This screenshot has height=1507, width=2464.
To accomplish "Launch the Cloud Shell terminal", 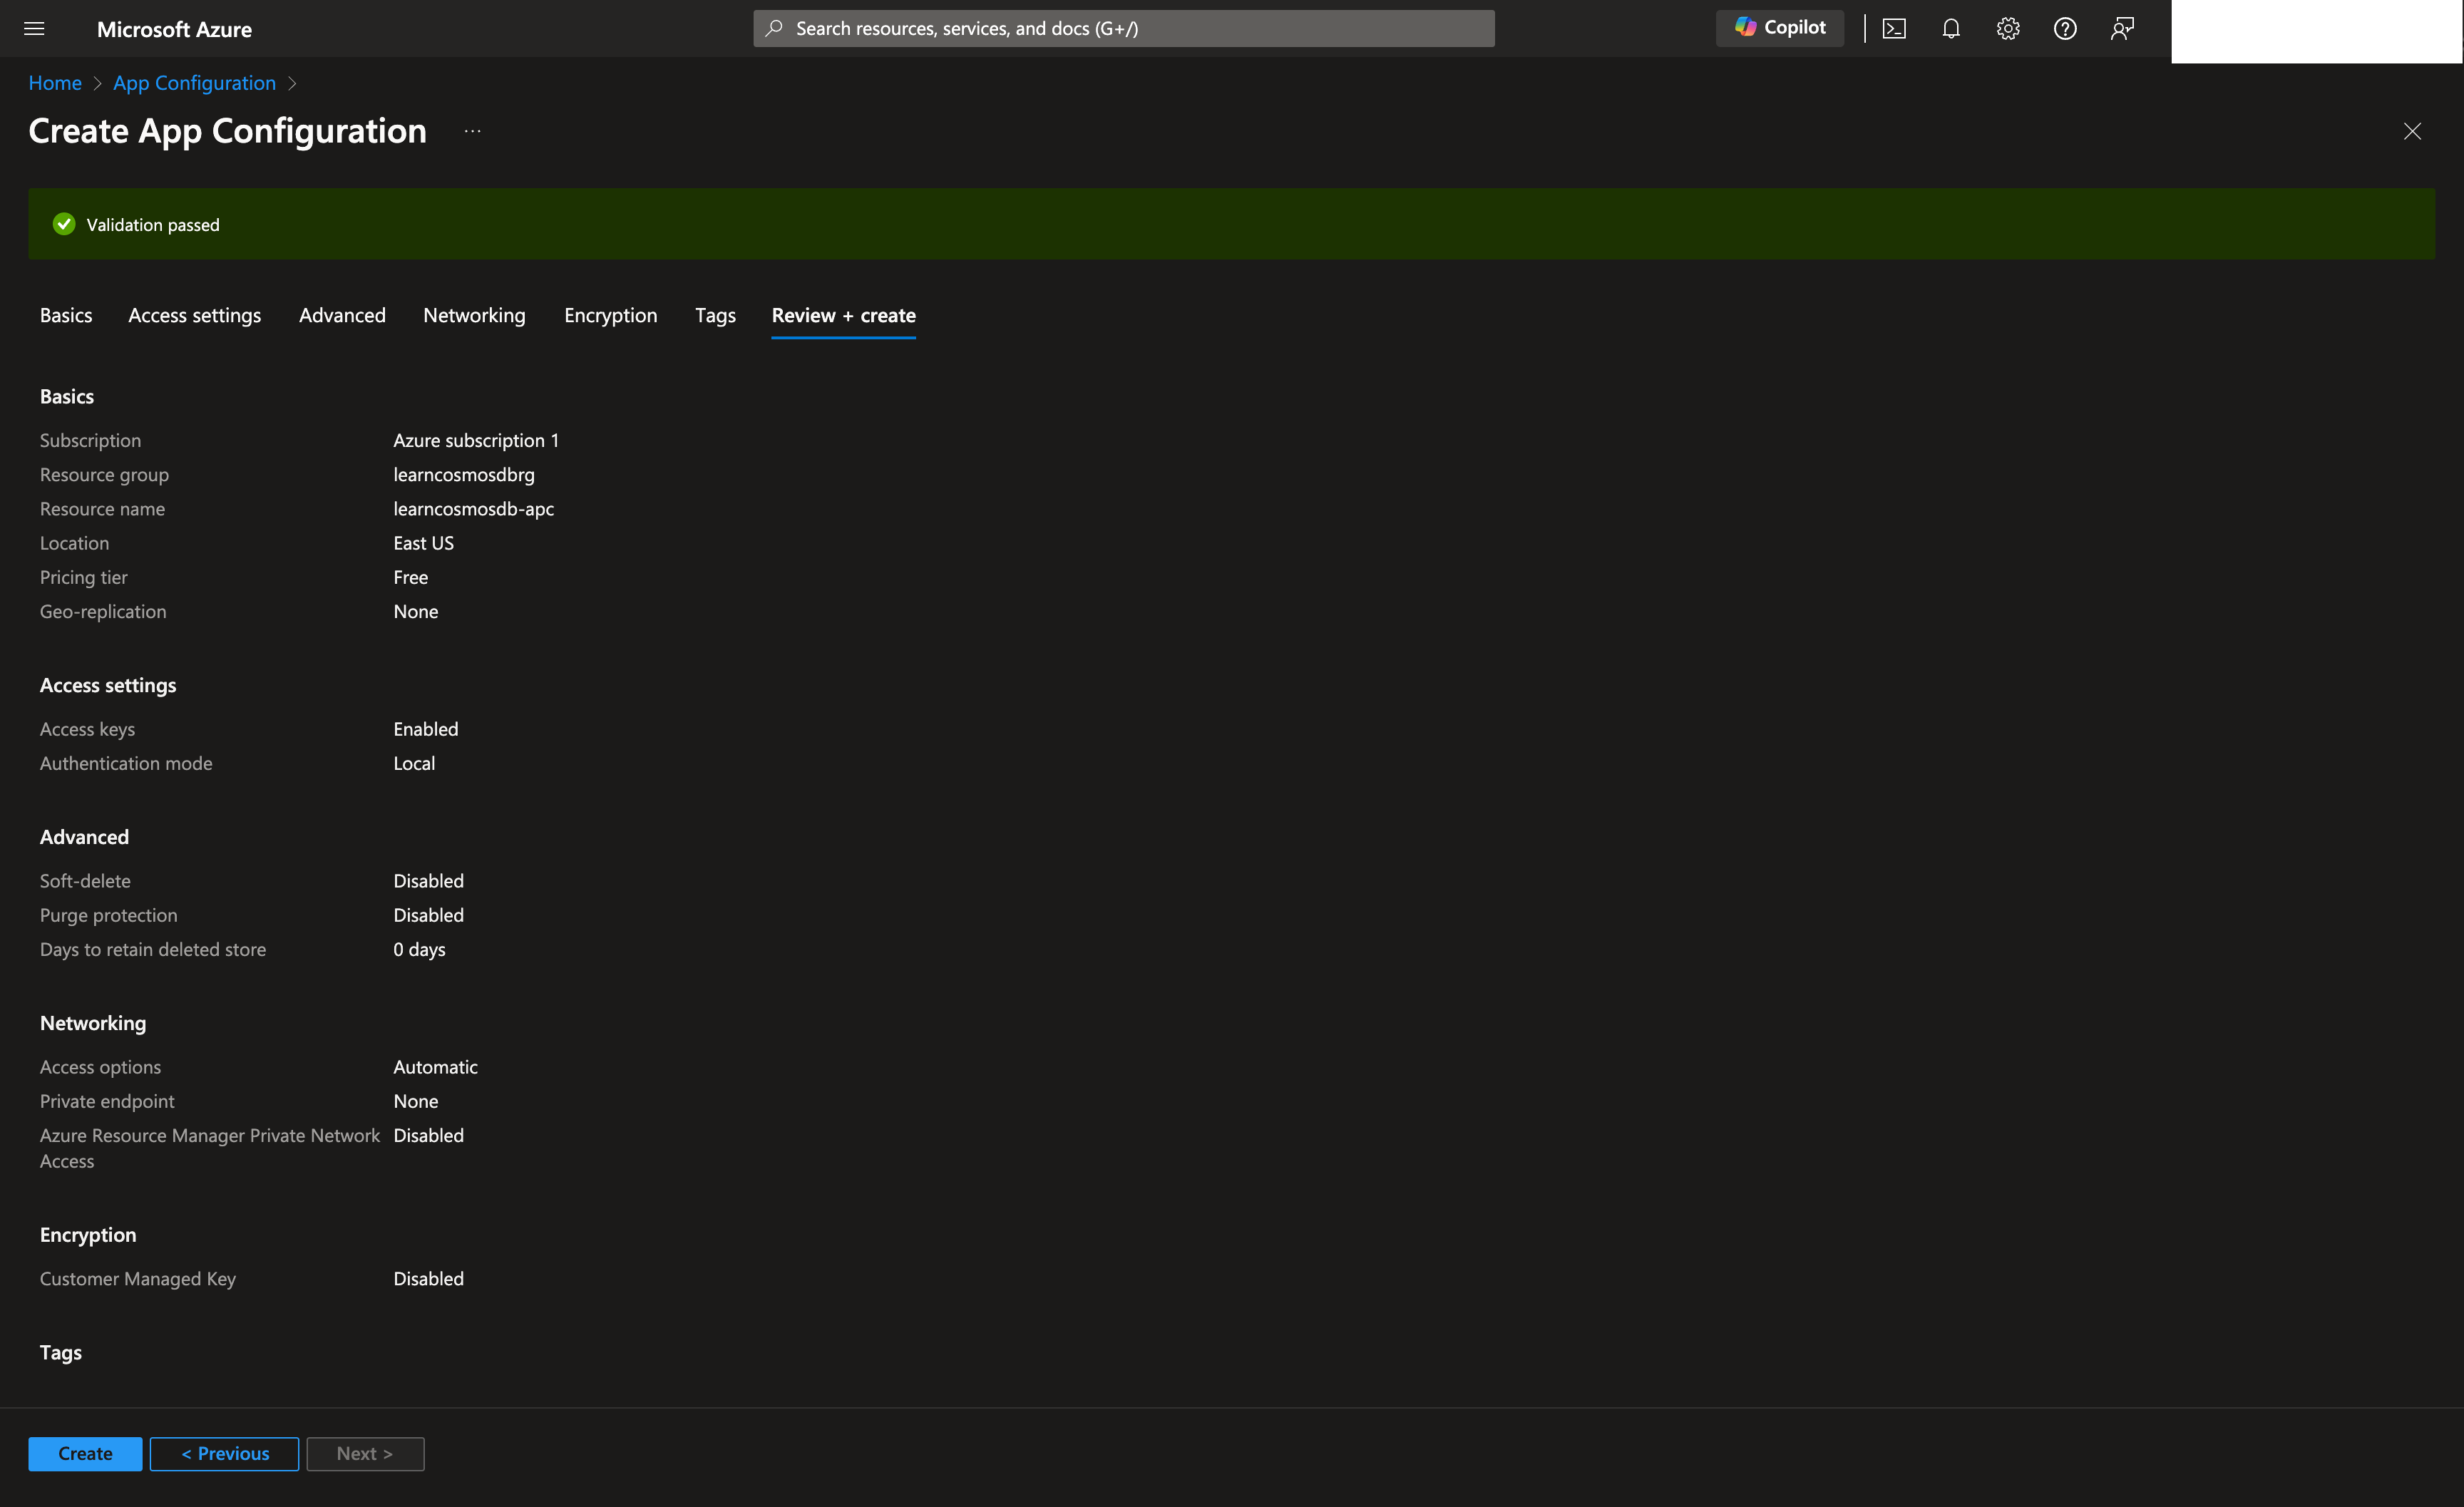I will tap(1894, 28).
